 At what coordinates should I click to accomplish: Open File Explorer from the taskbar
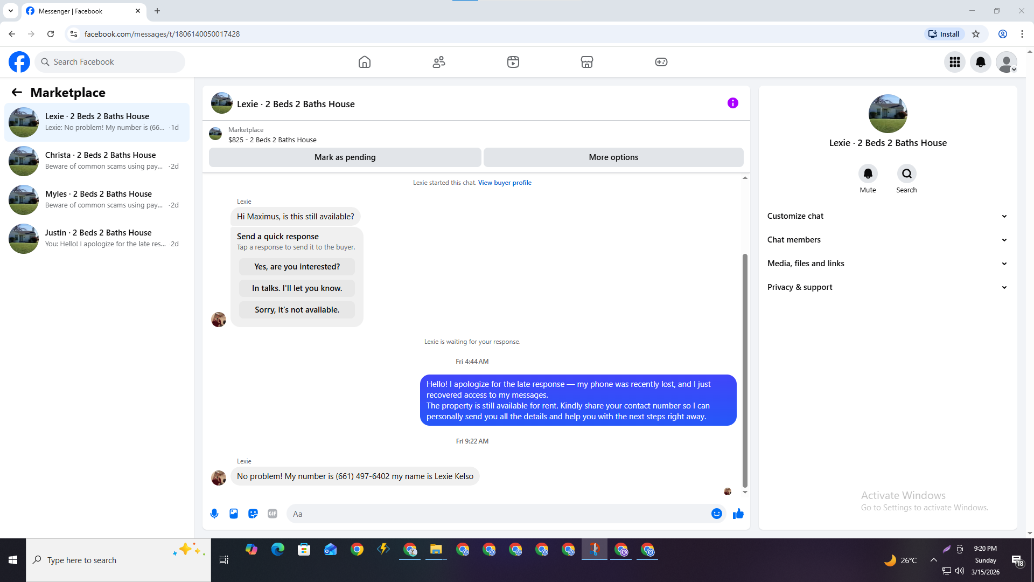[436, 550]
